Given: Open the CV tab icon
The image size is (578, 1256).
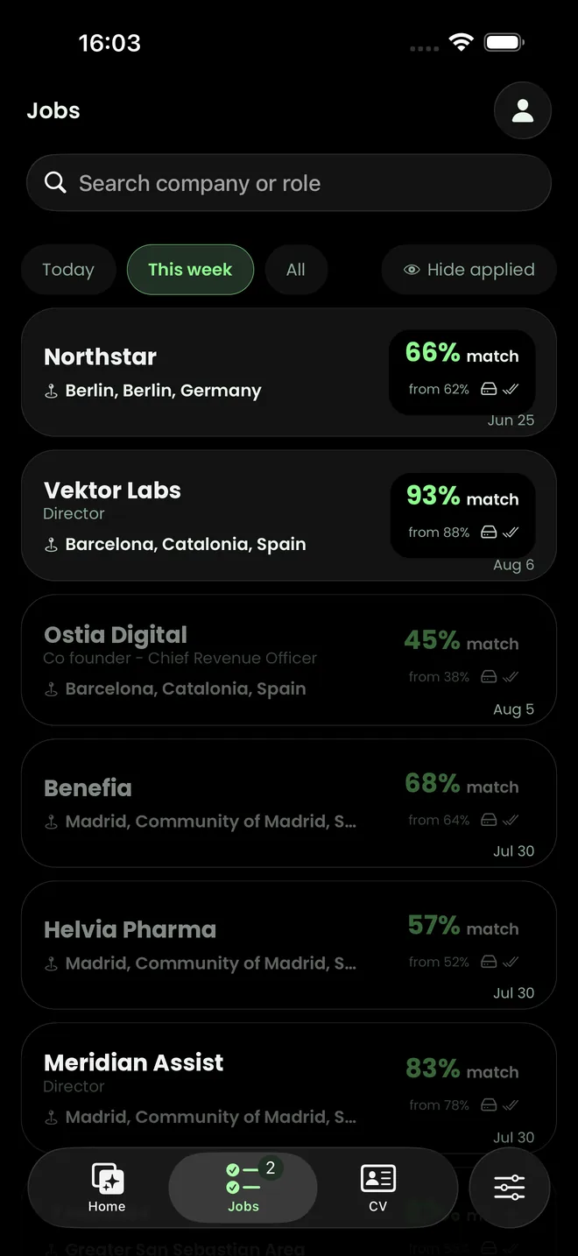Looking at the screenshot, I should 377,1178.
